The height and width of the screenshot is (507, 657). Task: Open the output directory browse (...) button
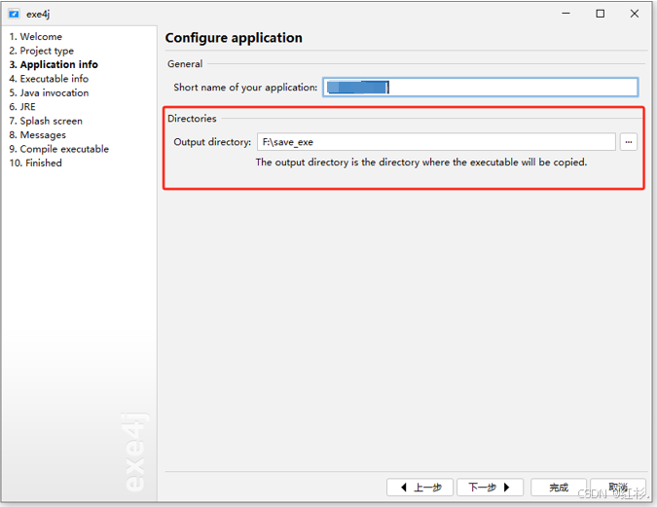(x=629, y=142)
